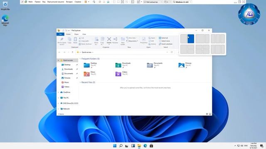
Task: Open Microsoft Store from the taskbar
Action: (x=151, y=146)
